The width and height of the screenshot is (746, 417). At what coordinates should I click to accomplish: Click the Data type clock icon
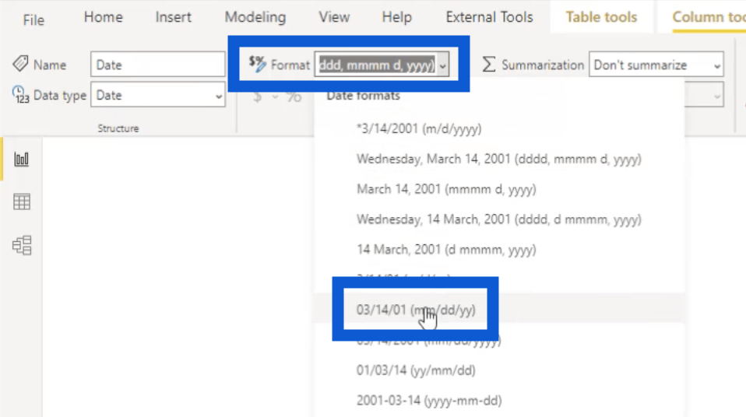[x=20, y=95]
